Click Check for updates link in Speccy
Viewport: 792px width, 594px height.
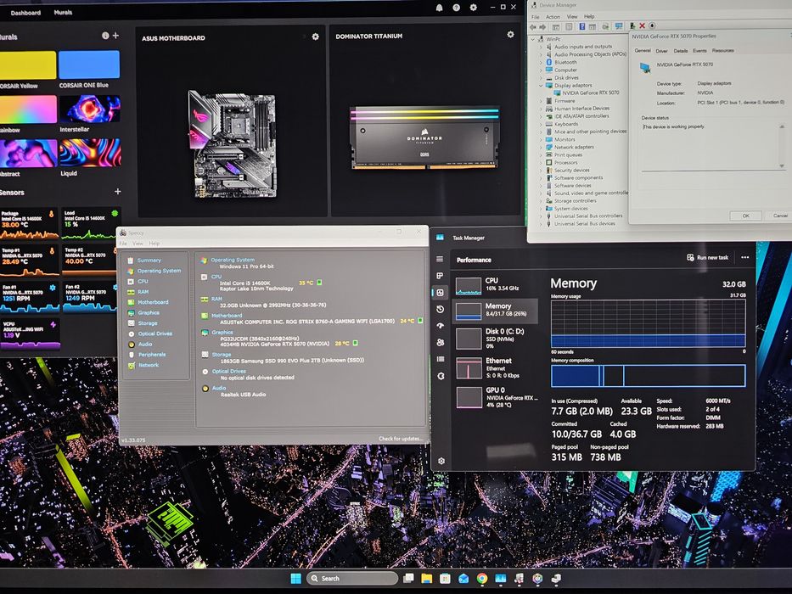[401, 439]
